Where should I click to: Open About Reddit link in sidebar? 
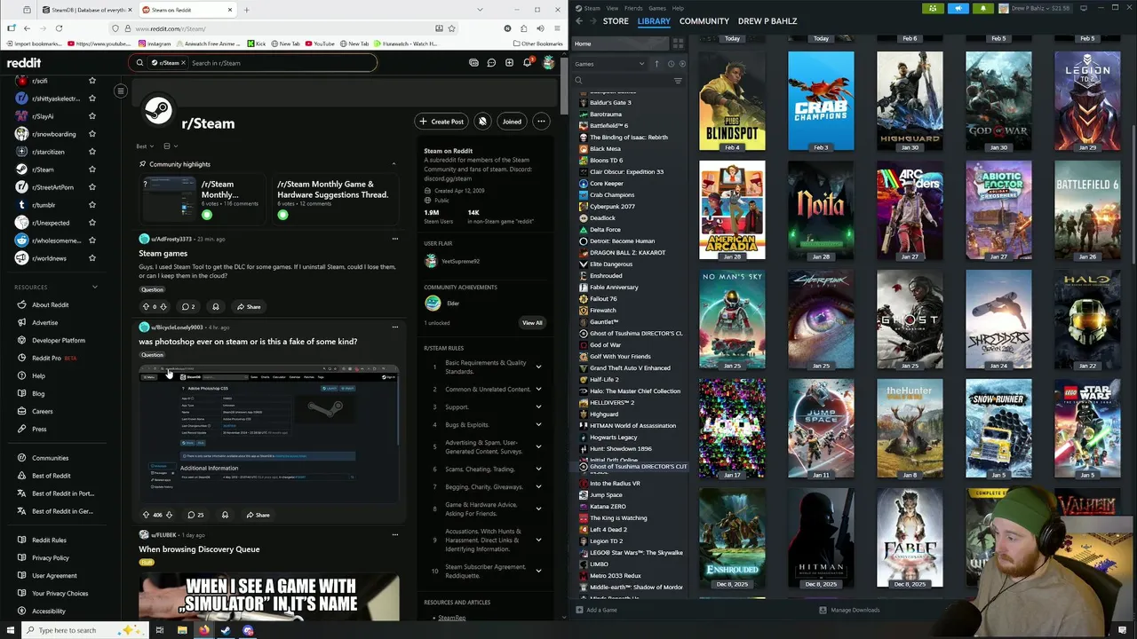click(51, 304)
